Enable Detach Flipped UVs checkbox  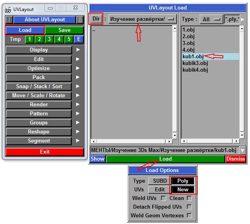click(x=190, y=207)
